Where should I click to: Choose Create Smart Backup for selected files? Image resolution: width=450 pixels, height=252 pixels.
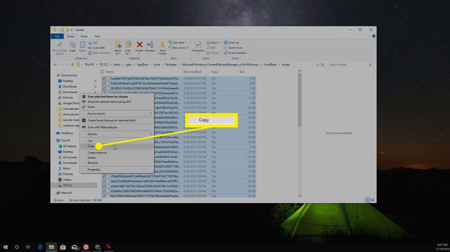117,121
